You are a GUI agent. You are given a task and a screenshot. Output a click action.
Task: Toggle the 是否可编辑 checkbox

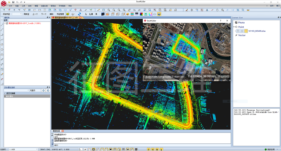(5, 93)
